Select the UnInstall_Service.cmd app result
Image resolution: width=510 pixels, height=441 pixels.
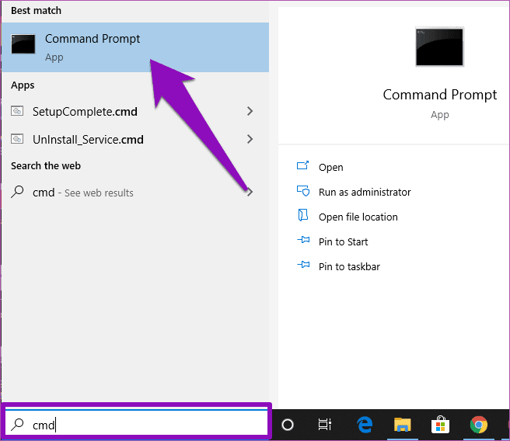coord(135,139)
